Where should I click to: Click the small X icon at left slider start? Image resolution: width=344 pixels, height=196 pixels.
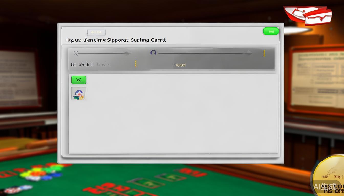(76, 53)
